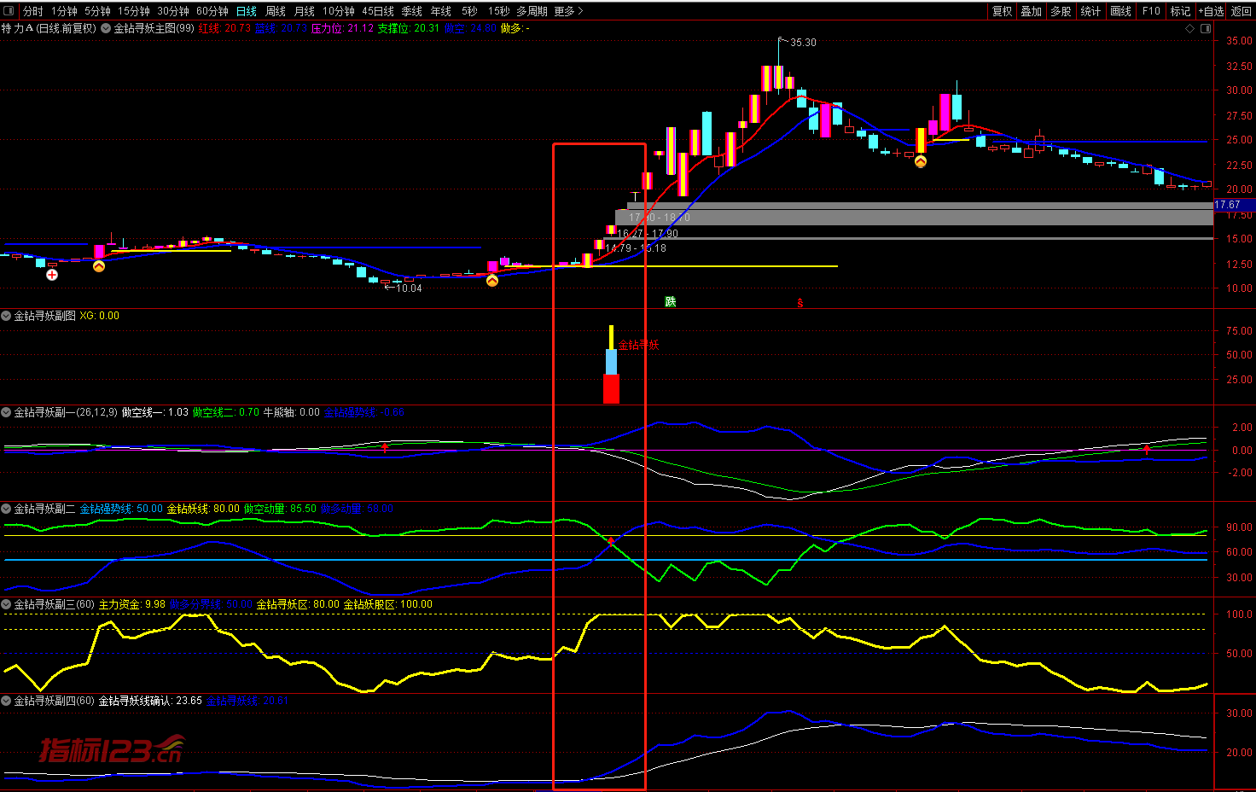Select the 15秒 period tab
This screenshot has height=792, width=1256.
(x=499, y=11)
